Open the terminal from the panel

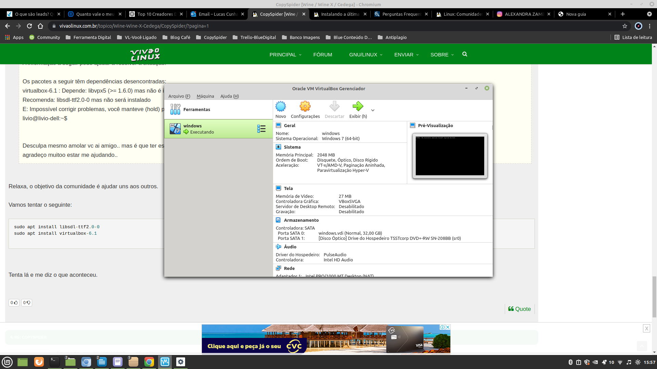click(55, 362)
